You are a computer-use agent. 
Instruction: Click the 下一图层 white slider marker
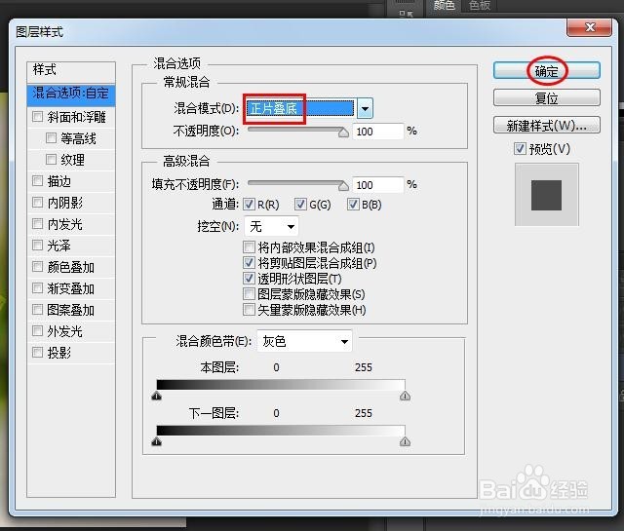[x=405, y=441]
